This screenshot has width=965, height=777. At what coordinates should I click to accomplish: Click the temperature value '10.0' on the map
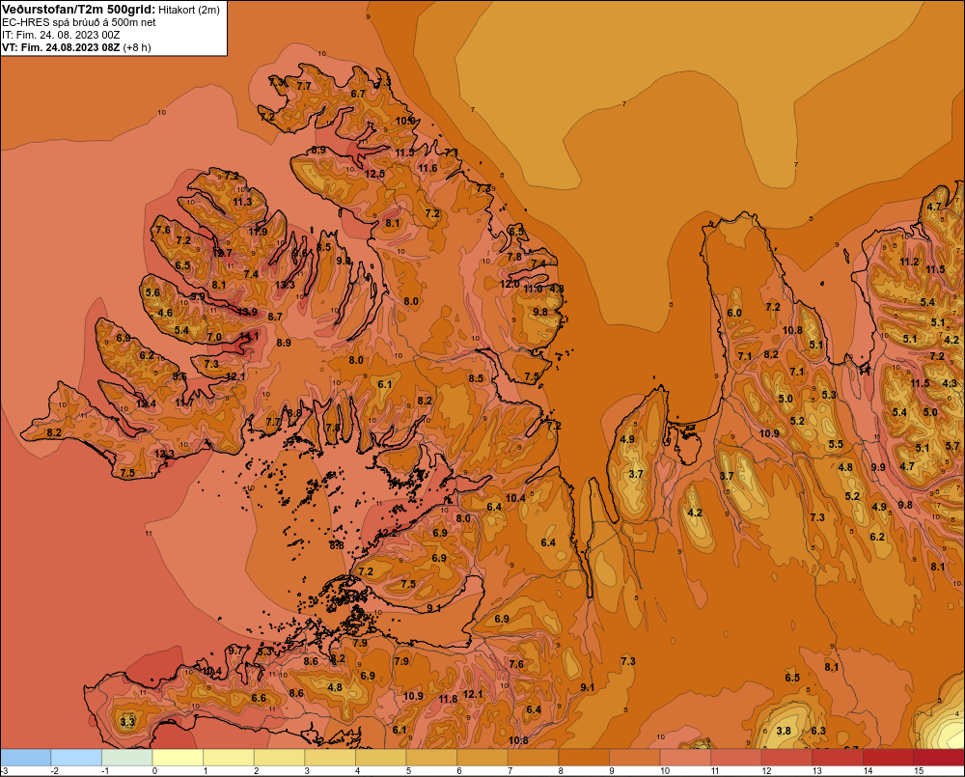(405, 121)
